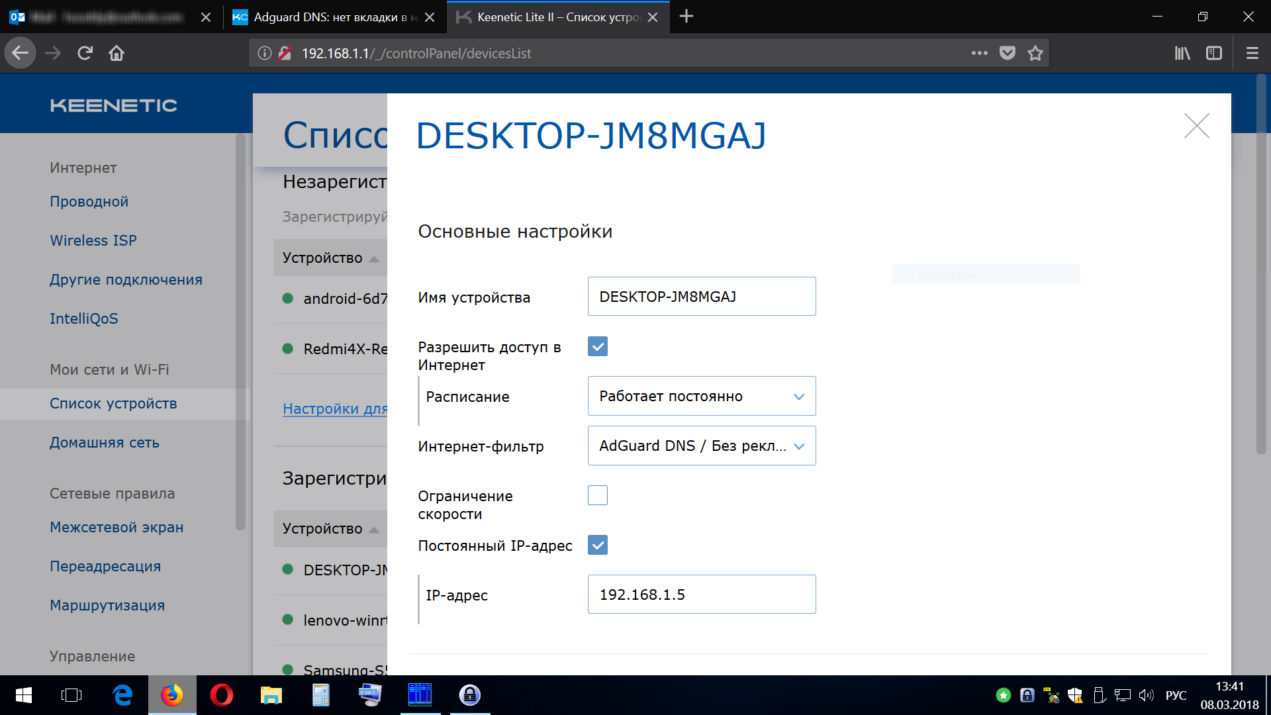Click Windows Defender shield tray icon
Viewport: 1271px width, 715px height.
[1075, 695]
